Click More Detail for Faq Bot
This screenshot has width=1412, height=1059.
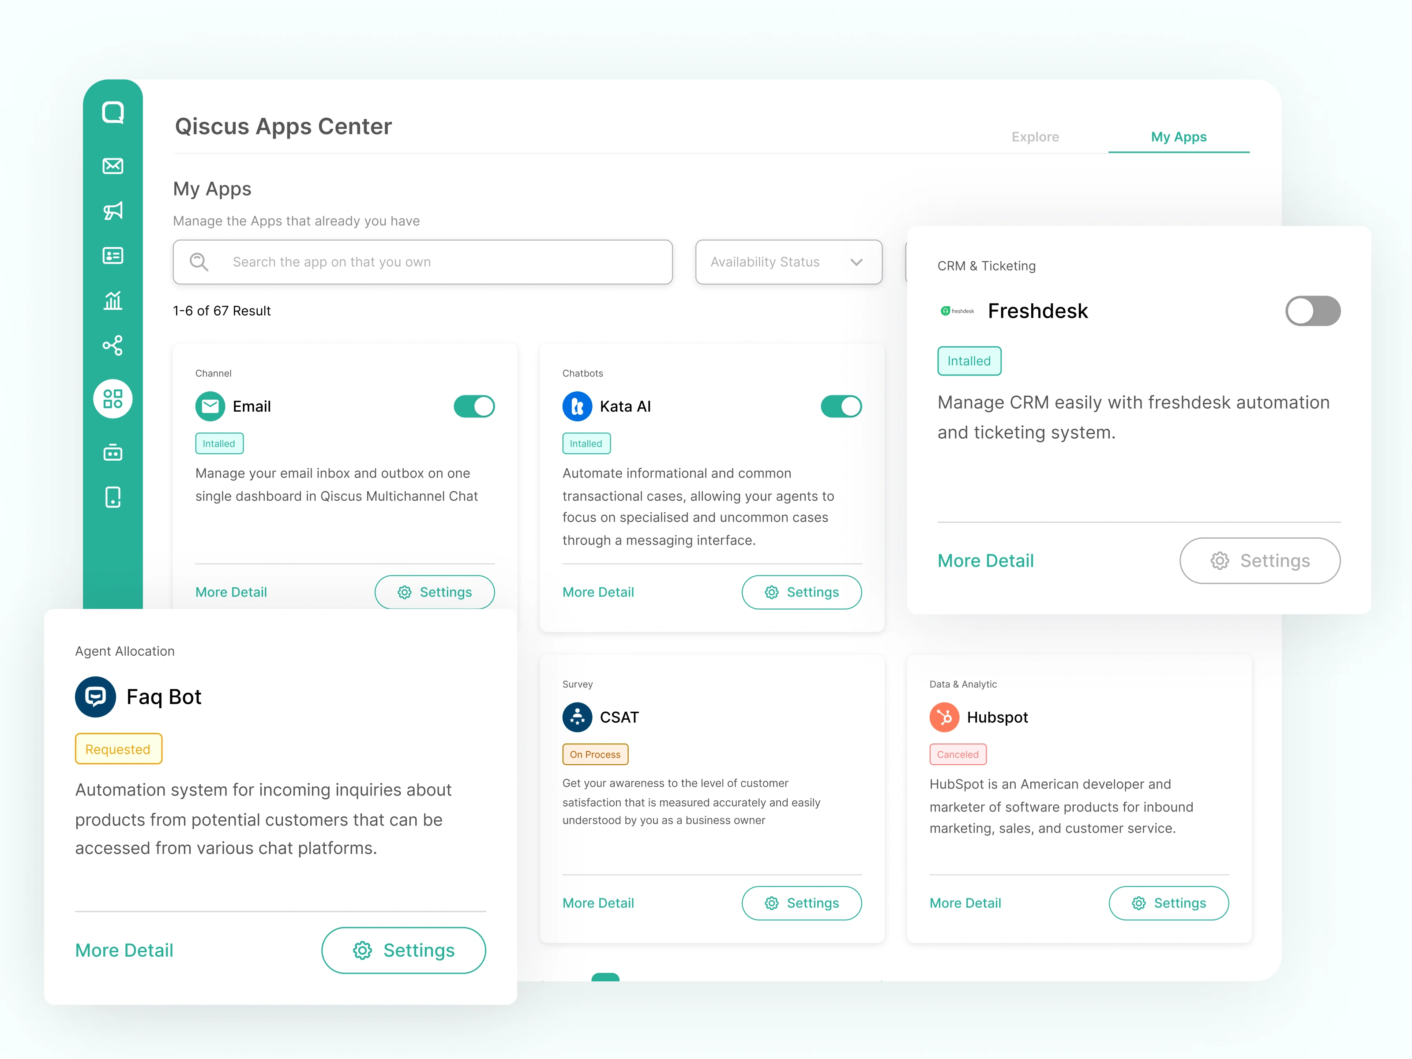click(124, 951)
